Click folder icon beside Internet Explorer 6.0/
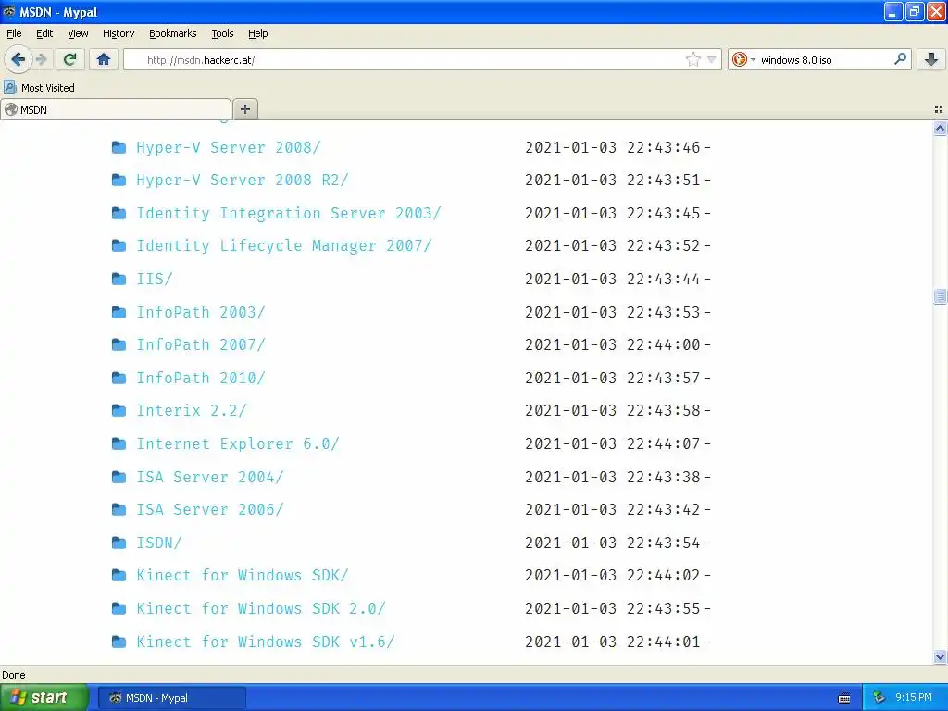Image resolution: width=948 pixels, height=711 pixels. tap(119, 443)
